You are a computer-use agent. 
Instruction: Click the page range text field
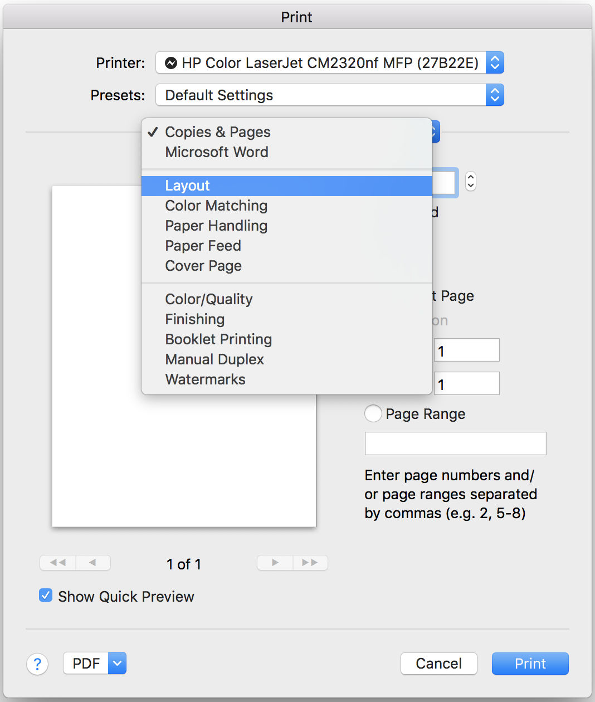click(x=455, y=443)
